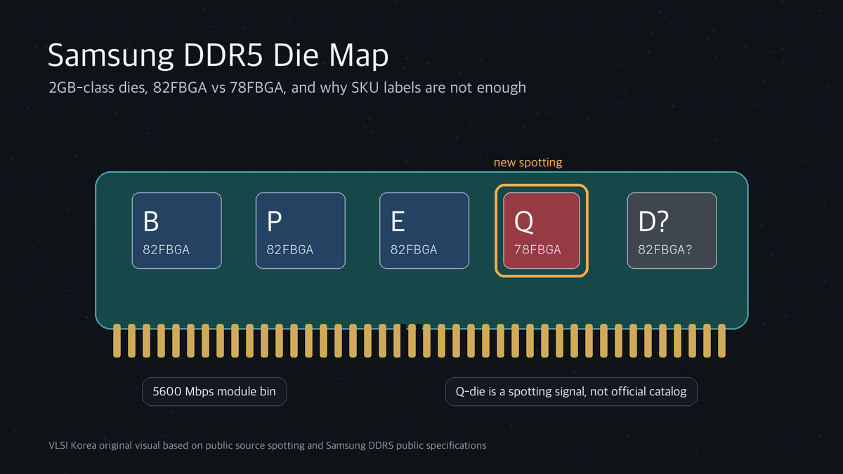Select the red Q die 78FBGA tile
The width and height of the screenshot is (843, 474).
click(542, 231)
